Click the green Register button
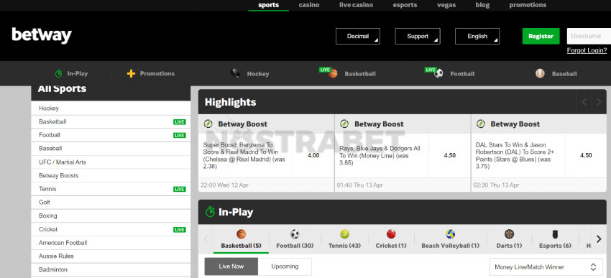 [x=541, y=36]
